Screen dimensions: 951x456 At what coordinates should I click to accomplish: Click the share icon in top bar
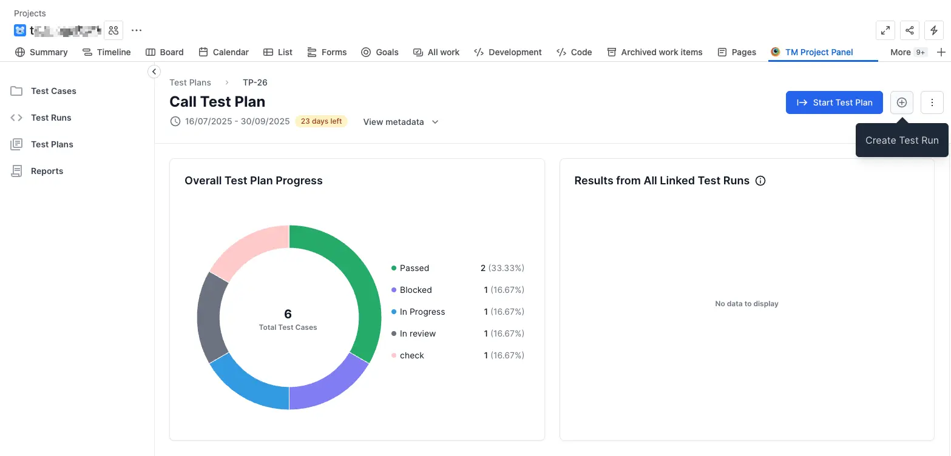point(909,30)
